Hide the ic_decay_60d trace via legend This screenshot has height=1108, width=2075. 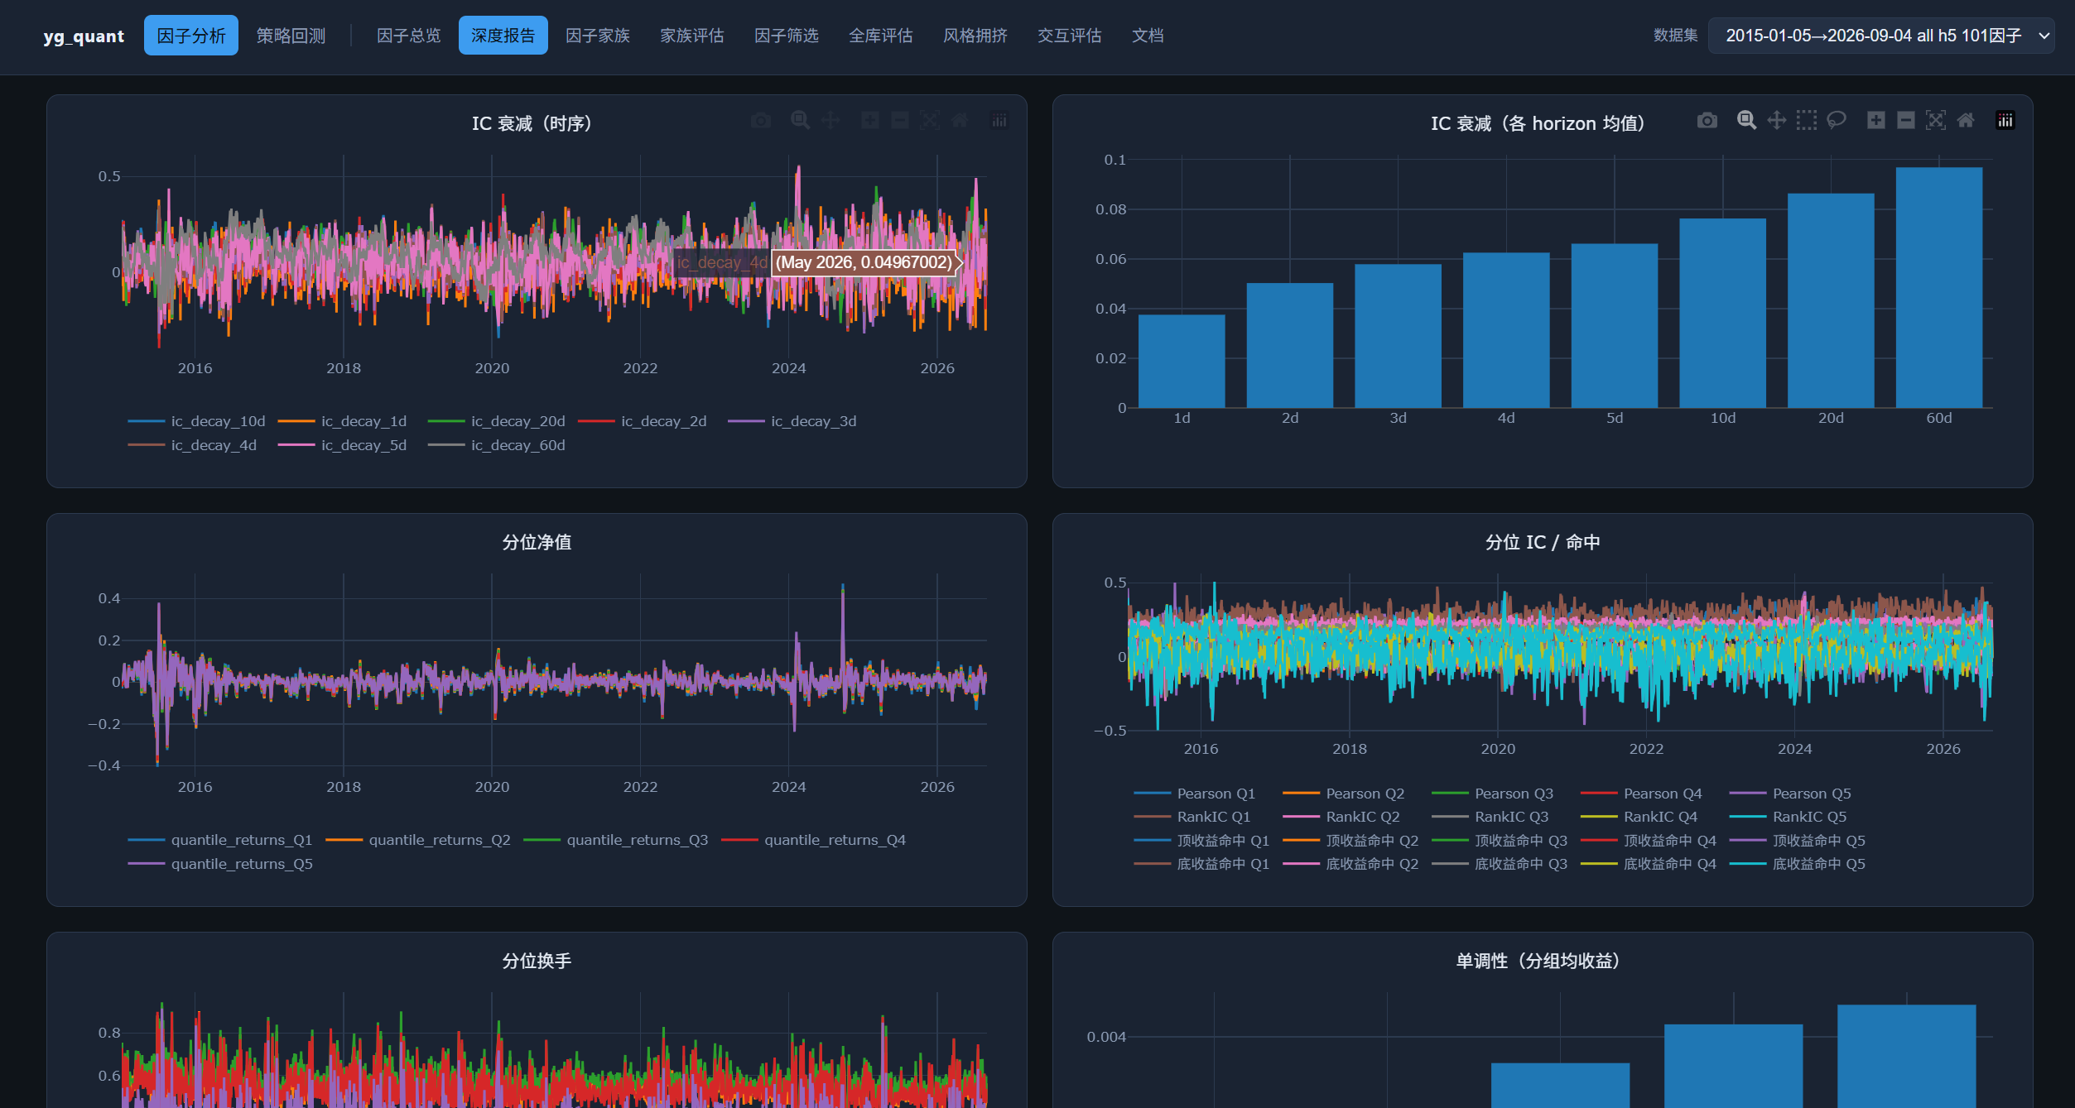click(x=497, y=445)
